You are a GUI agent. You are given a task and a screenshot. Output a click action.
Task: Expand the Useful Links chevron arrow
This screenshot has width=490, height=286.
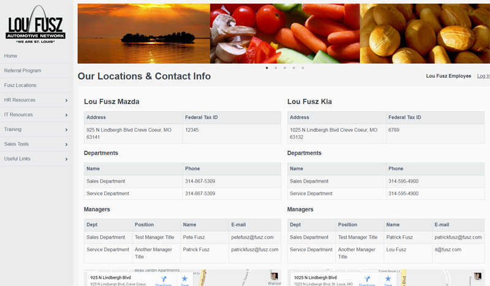pos(66,159)
